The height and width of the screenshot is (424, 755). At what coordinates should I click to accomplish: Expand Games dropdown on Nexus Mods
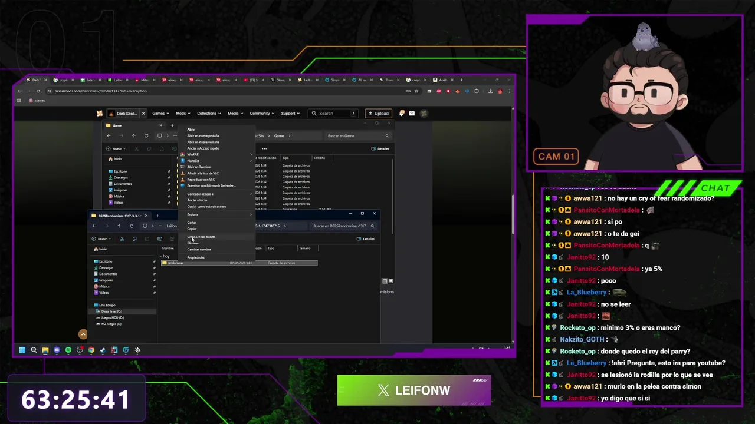(160, 113)
